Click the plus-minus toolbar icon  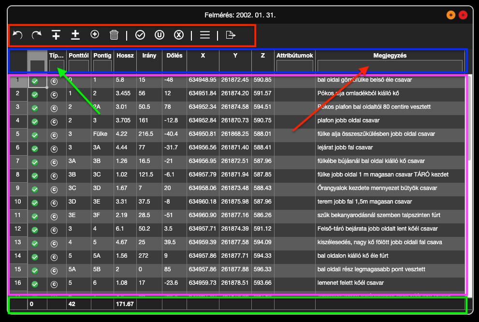click(x=75, y=35)
